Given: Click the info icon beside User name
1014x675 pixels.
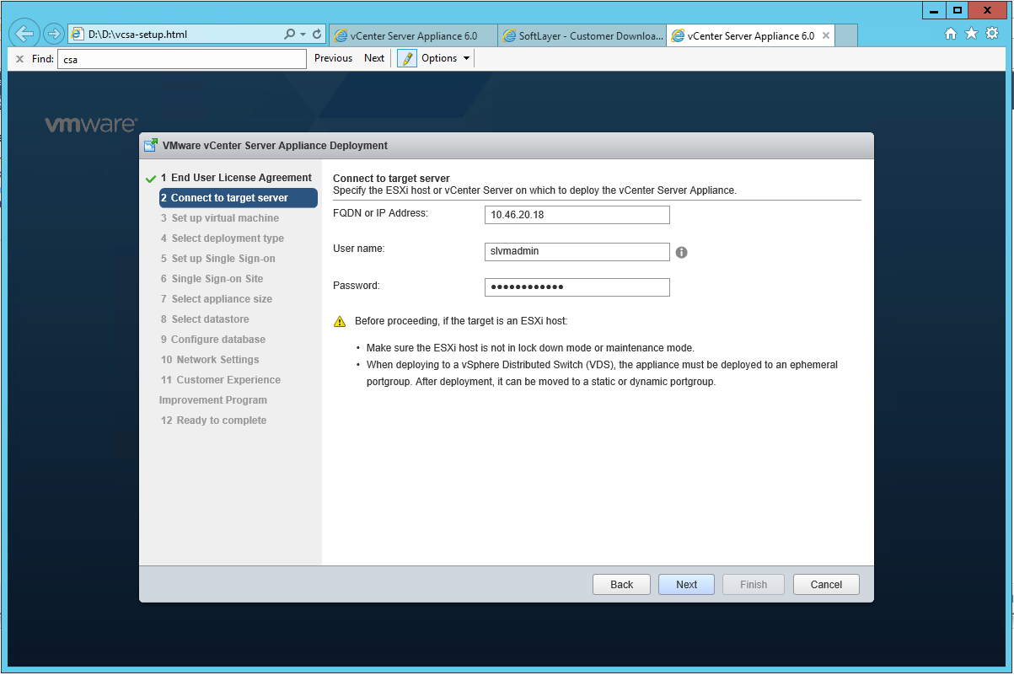Looking at the screenshot, I should coord(681,252).
